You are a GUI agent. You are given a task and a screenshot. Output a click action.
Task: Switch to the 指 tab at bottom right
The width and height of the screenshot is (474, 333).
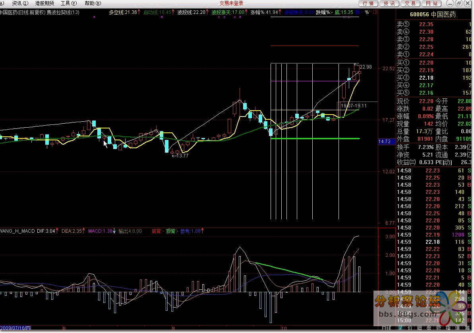[448, 328]
